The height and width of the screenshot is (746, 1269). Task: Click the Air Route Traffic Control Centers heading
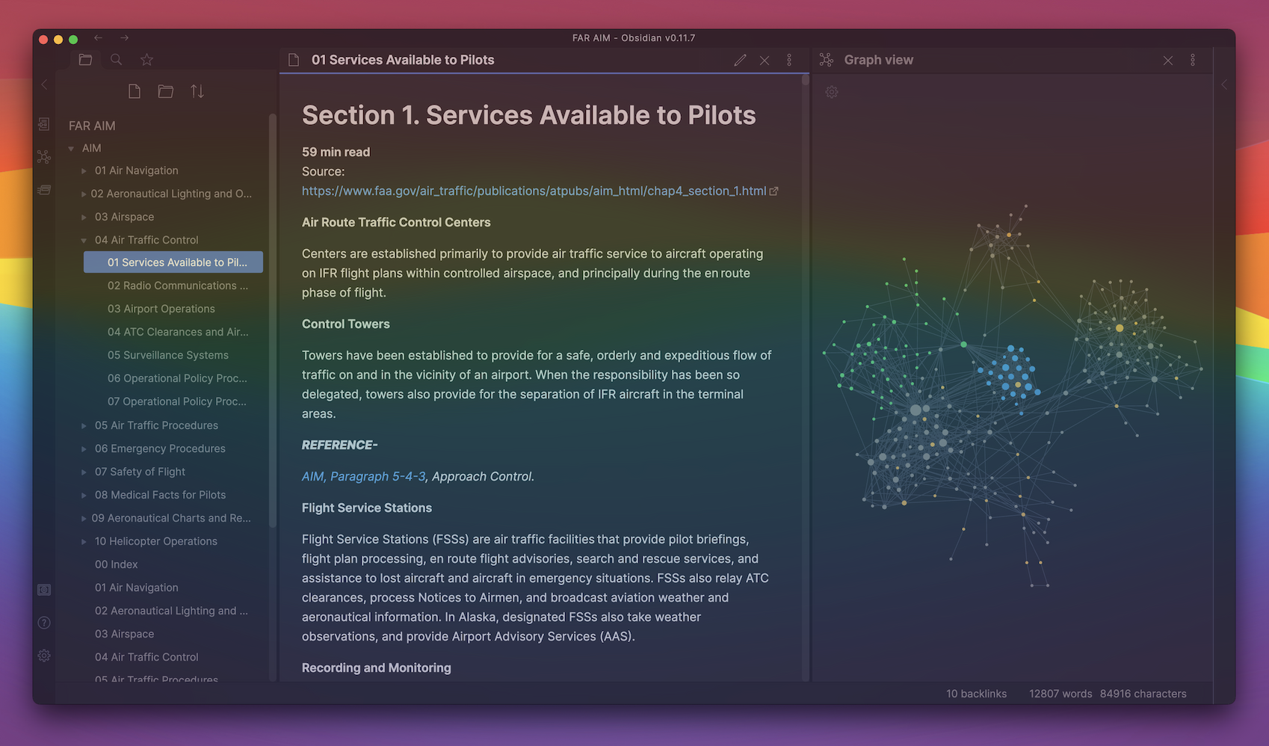(x=396, y=223)
